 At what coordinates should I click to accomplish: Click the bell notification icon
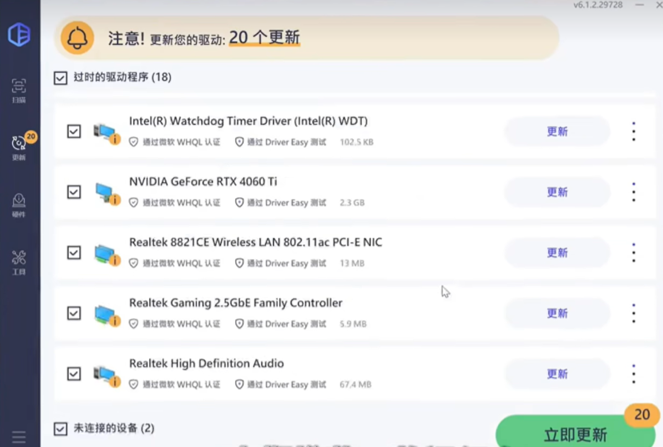tap(77, 38)
